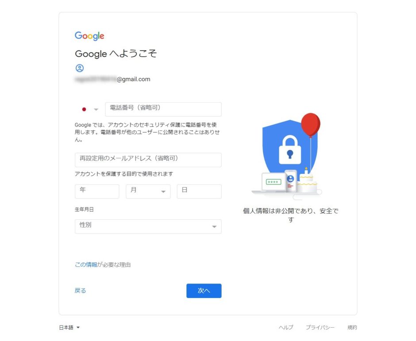Click the red balloon graphic

pyautogui.click(x=311, y=125)
